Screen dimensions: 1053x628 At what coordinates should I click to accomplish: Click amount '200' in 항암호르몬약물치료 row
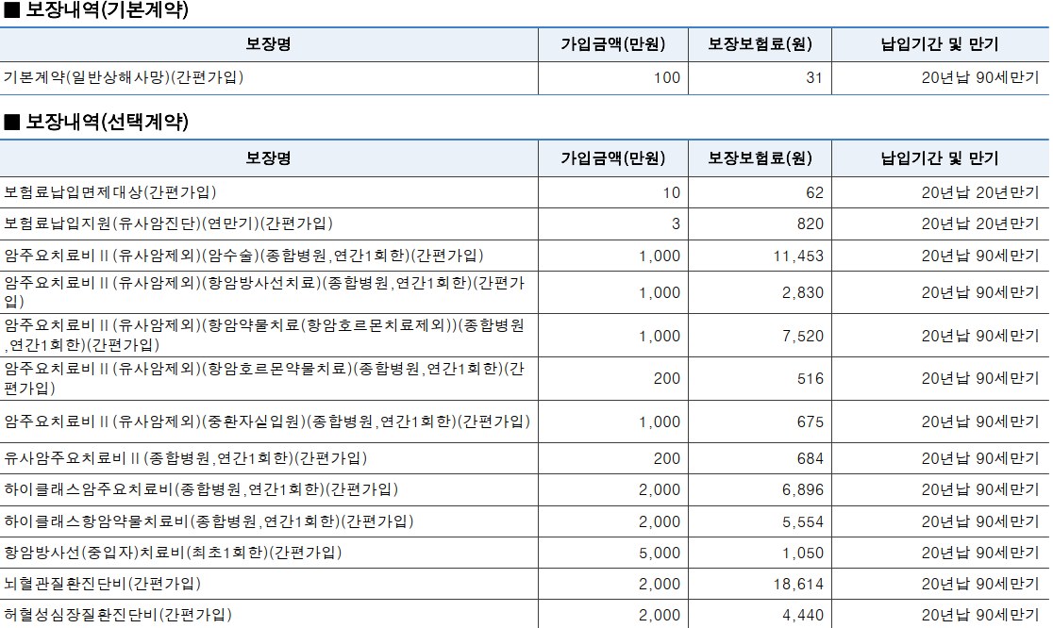point(667,378)
